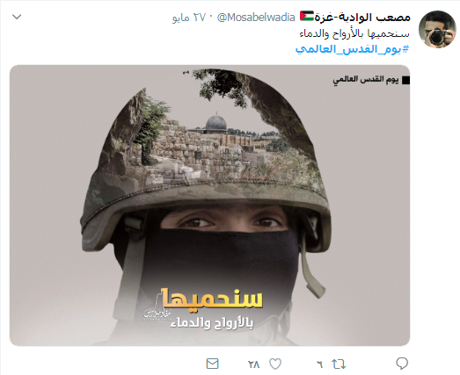
Task: Click the like count ٢٨
Action: click(254, 364)
